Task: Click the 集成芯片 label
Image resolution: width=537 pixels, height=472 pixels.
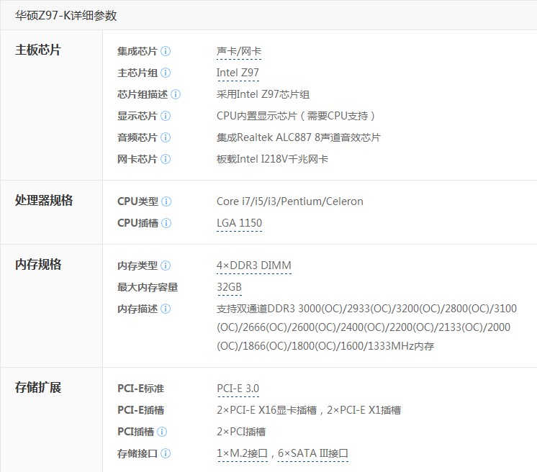Action: point(137,51)
